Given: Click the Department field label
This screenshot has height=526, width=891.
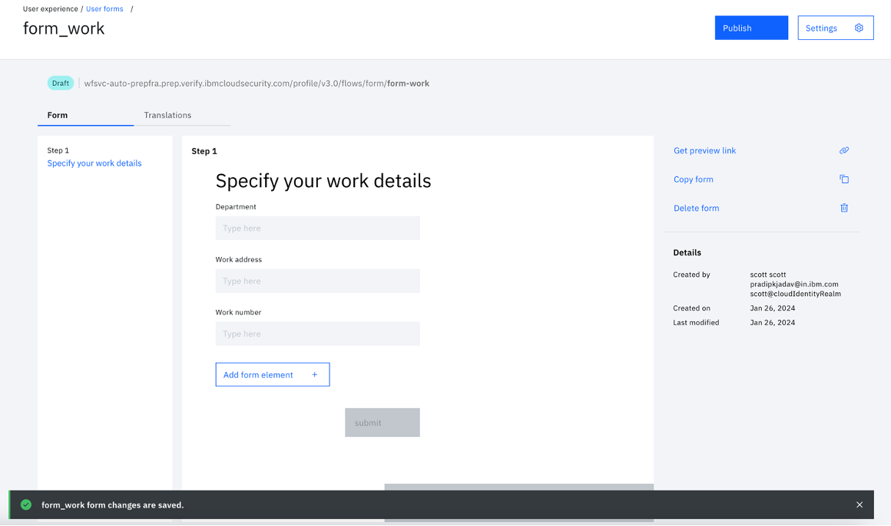Looking at the screenshot, I should pyautogui.click(x=236, y=206).
